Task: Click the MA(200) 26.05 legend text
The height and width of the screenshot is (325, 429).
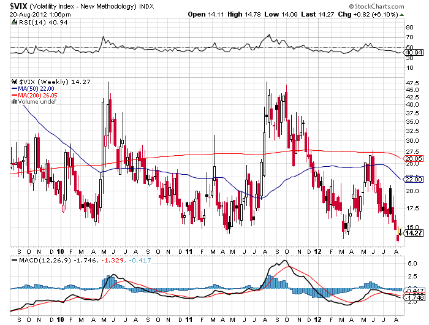Action: coord(38,95)
